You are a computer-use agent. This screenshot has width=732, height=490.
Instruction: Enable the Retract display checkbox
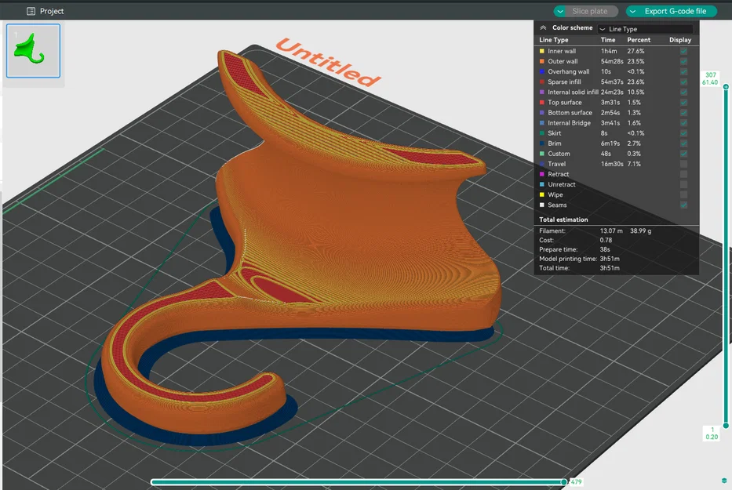point(684,174)
